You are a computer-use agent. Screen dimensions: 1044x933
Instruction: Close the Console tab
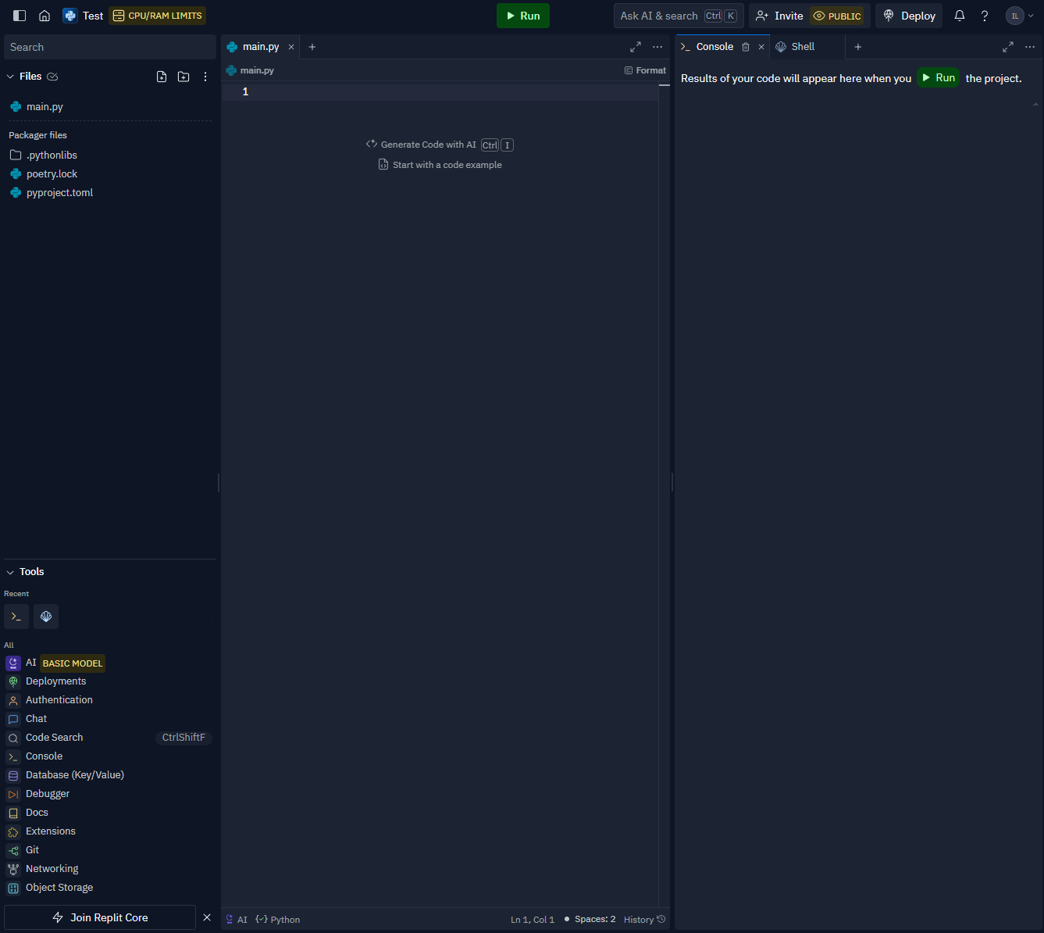pyautogui.click(x=761, y=47)
